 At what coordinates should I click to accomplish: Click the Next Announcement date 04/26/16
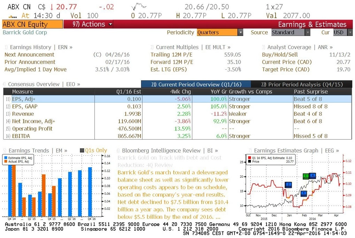(117, 55)
